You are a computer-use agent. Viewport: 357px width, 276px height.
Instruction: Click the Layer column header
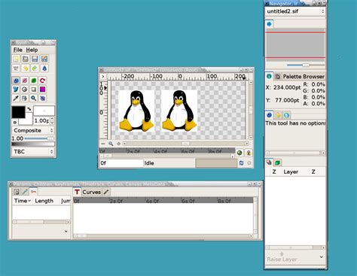[x=291, y=172]
